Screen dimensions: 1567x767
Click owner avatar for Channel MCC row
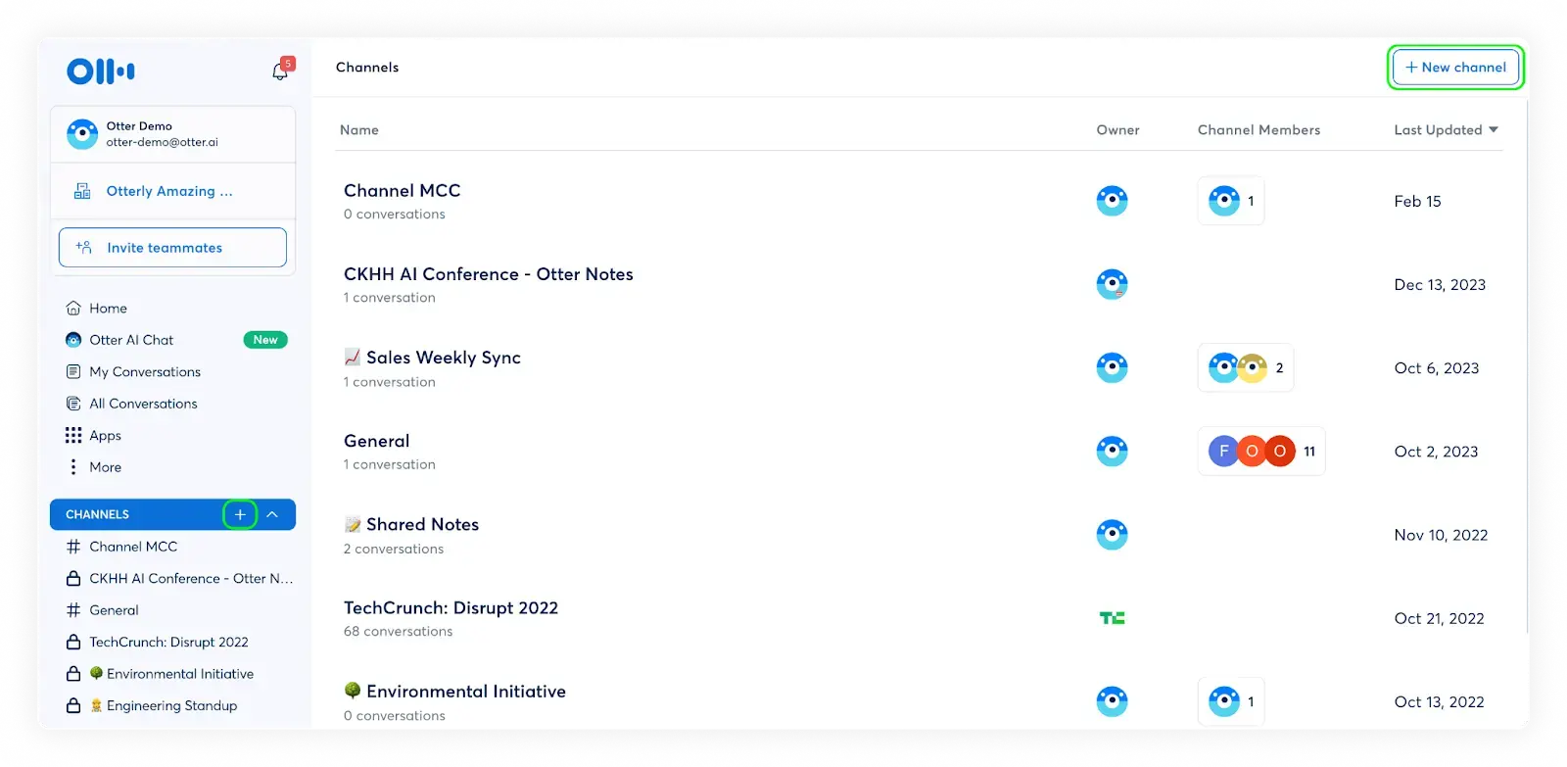1112,201
